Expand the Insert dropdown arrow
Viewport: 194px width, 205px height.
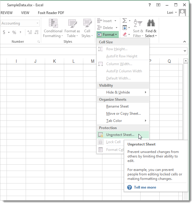point(116,21)
